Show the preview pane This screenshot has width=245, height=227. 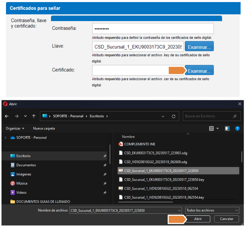click(227, 128)
